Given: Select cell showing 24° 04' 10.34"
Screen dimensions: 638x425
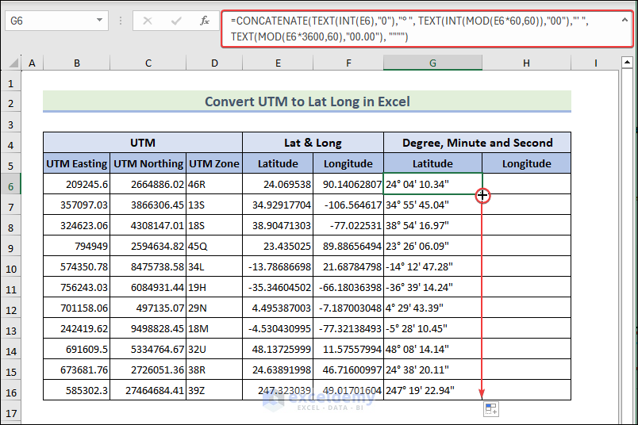Looking at the screenshot, I should (x=433, y=184).
